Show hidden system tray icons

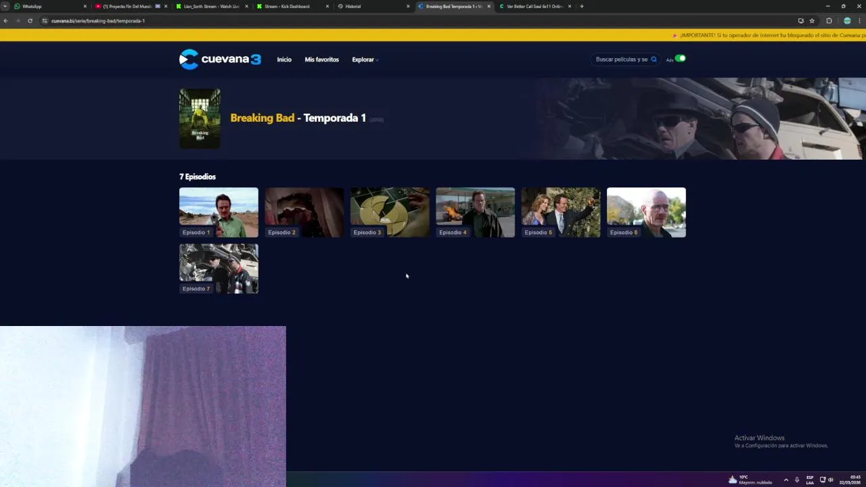[785, 480]
